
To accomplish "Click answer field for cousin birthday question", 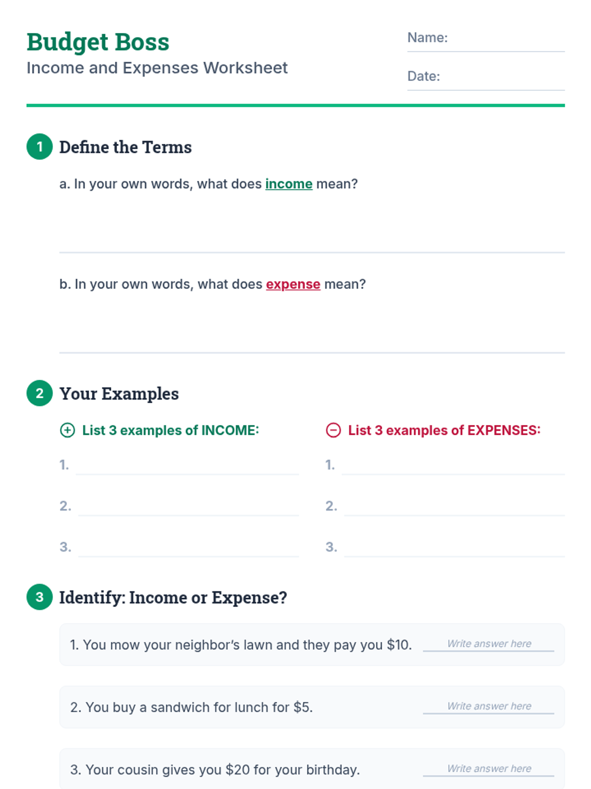I will point(489,769).
